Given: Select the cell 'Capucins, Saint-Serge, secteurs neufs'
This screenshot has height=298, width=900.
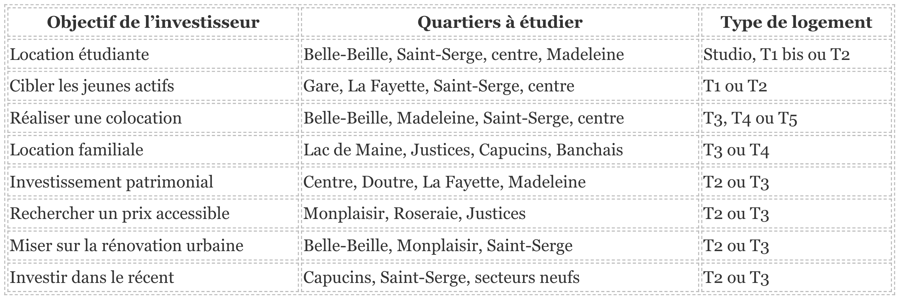Looking at the screenshot, I should point(500,277).
